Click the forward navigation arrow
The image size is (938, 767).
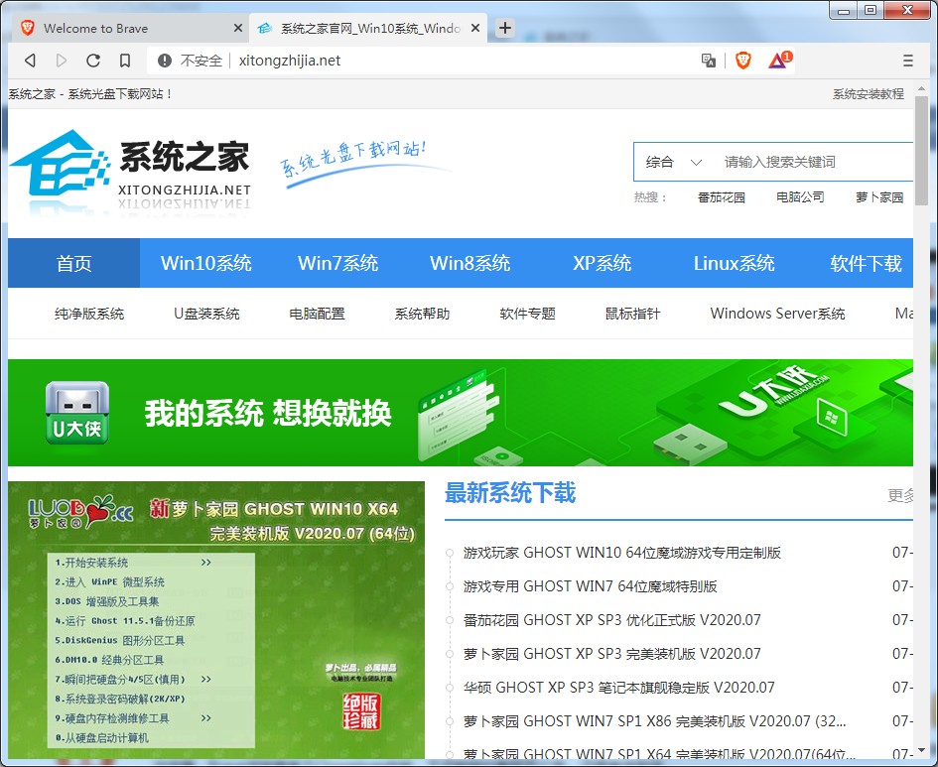[62, 60]
